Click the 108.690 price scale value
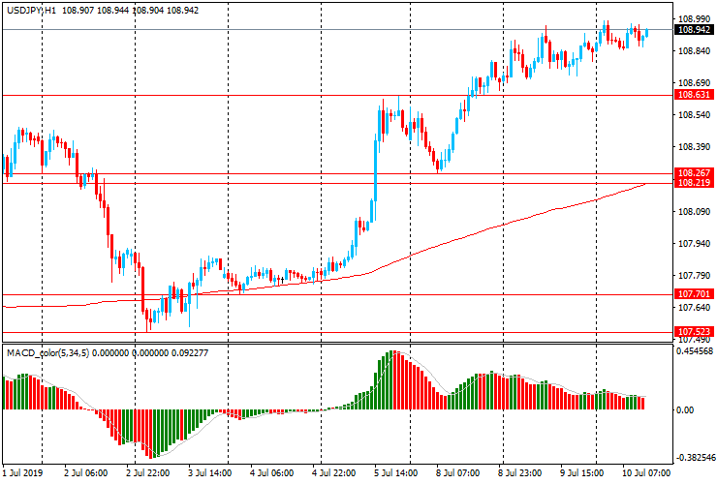This screenshot has height=484, width=717. (x=694, y=83)
